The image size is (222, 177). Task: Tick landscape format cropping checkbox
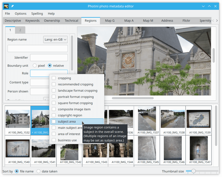[x=54, y=90]
